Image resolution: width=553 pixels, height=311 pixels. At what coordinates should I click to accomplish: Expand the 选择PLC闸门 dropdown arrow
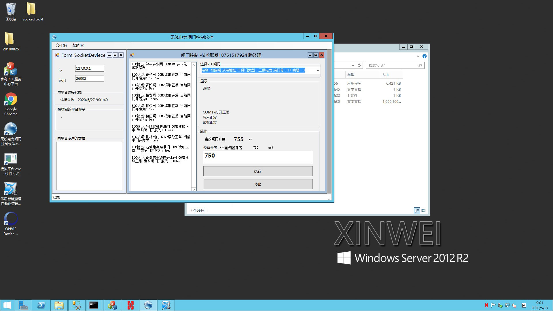pos(318,70)
